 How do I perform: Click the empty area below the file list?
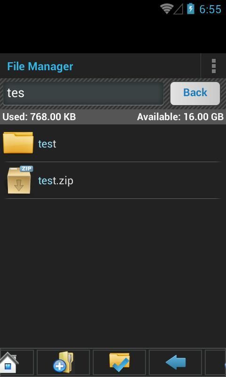coord(113,273)
